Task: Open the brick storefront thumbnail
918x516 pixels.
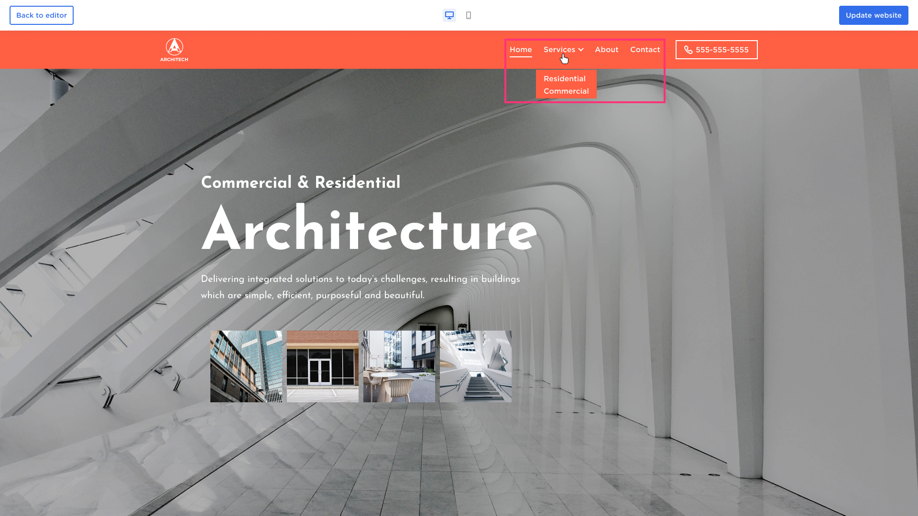Action: (323, 366)
